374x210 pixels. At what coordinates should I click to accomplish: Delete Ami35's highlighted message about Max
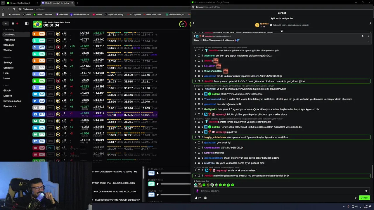tap(195, 81)
